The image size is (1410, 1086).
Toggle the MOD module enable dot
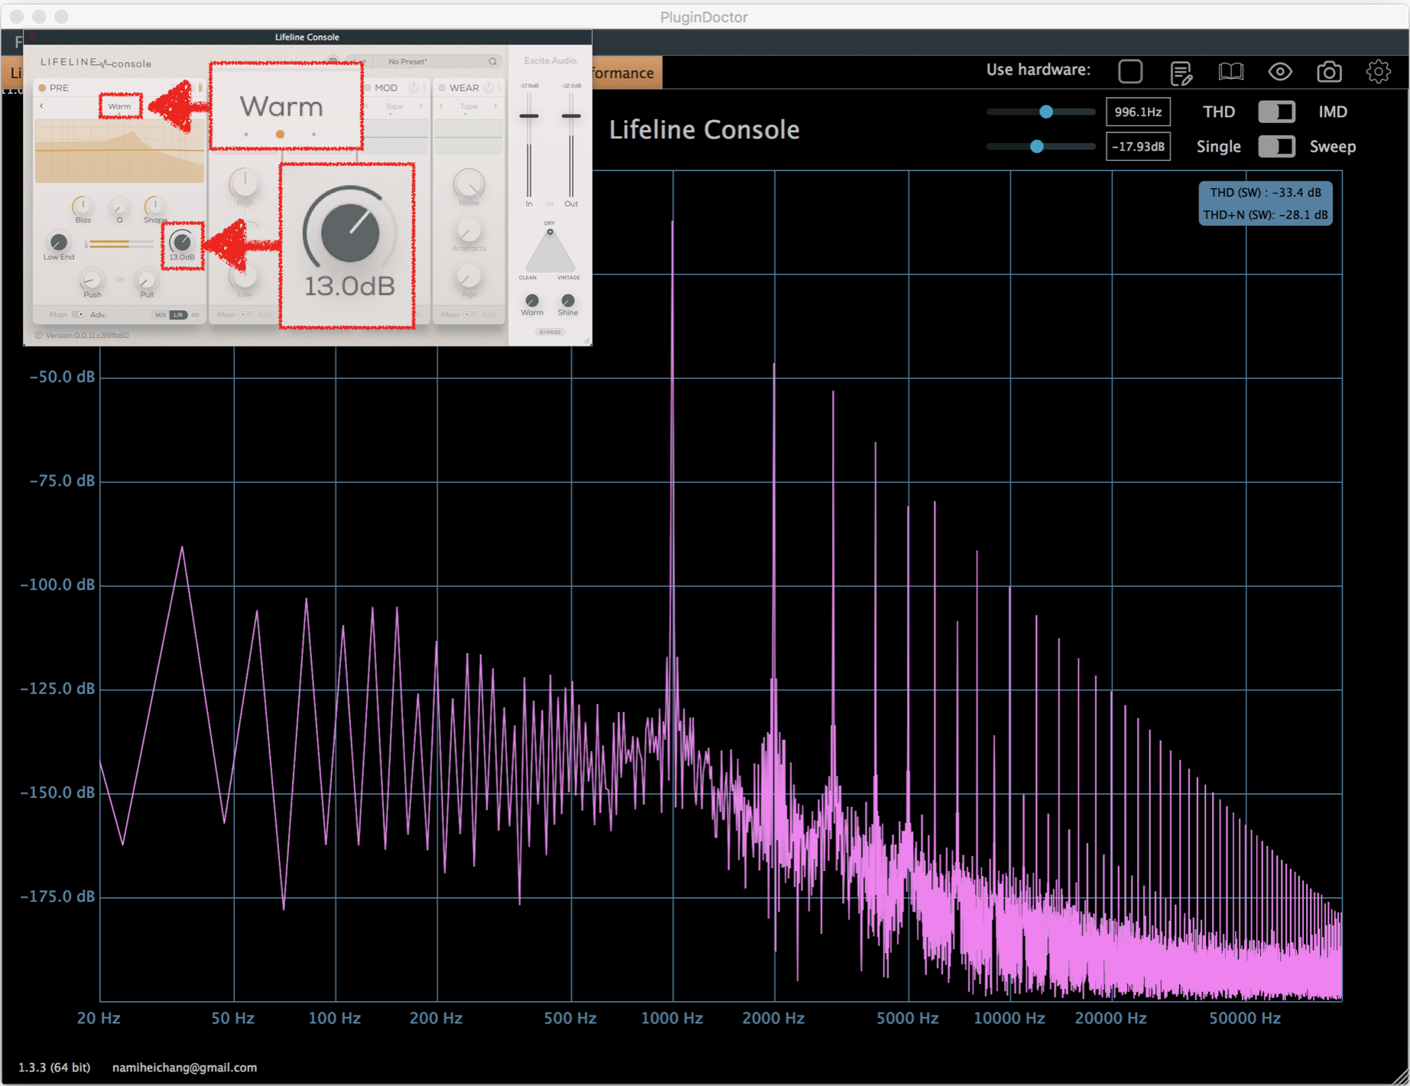tap(368, 88)
